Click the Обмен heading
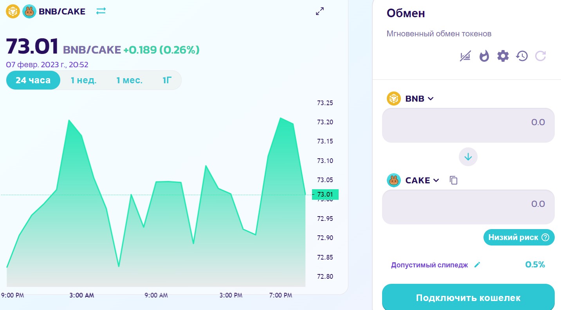This screenshot has height=310, width=561. [406, 13]
